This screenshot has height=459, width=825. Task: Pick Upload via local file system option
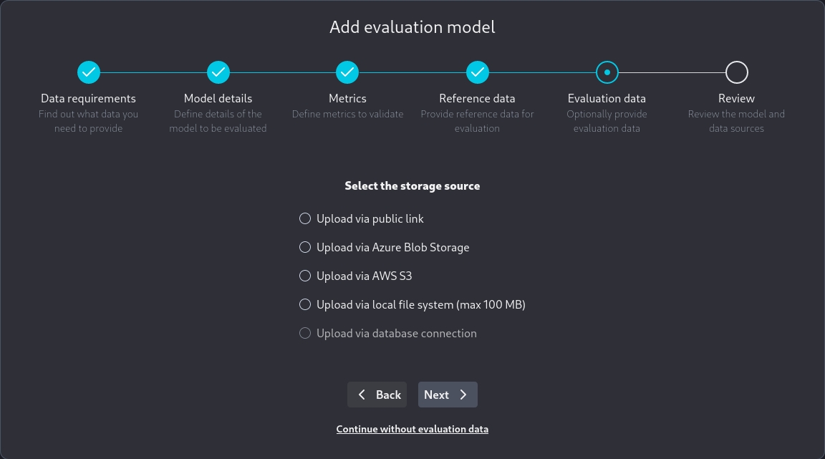(305, 304)
